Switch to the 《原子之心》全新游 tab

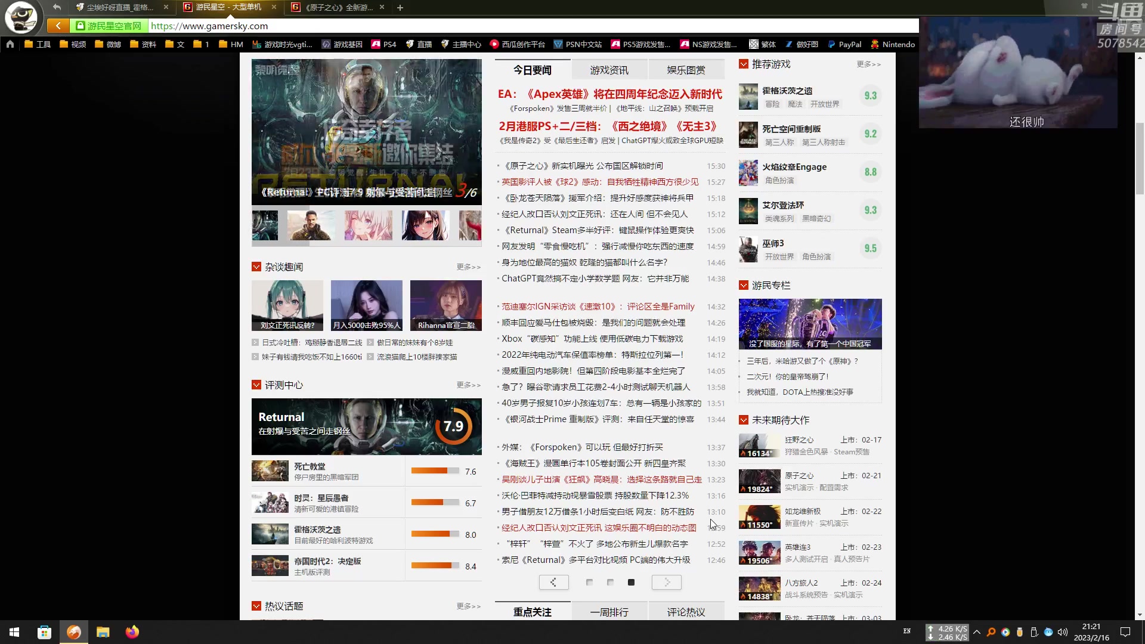338,7
